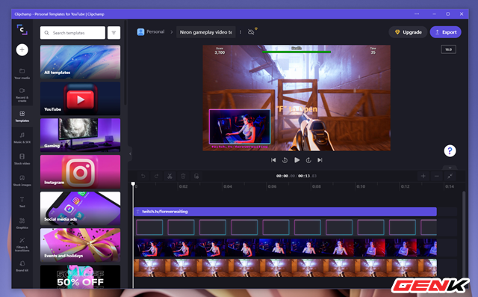
Task: Click the playhead marker at timeline start
Action: tap(133, 184)
